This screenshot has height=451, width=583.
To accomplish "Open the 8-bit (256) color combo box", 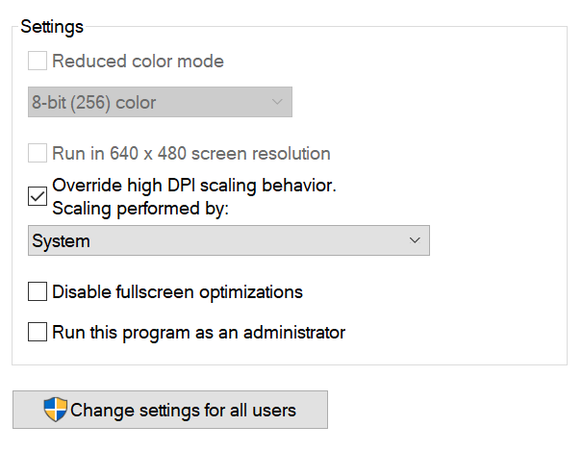I will 160,102.
